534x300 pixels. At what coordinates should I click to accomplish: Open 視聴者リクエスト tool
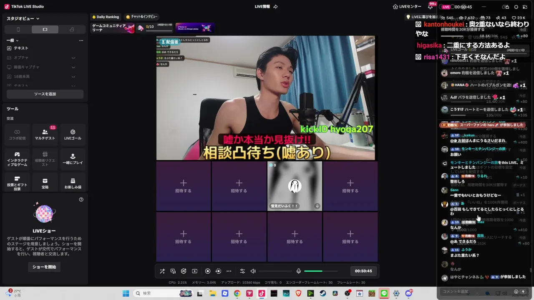tap(45, 159)
